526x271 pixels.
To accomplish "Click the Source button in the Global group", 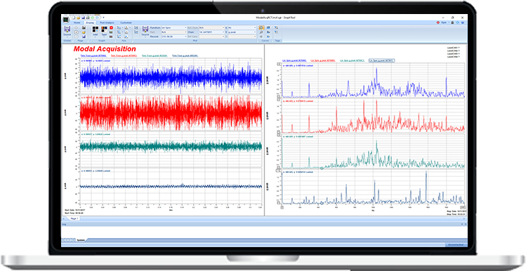I will (67, 31).
